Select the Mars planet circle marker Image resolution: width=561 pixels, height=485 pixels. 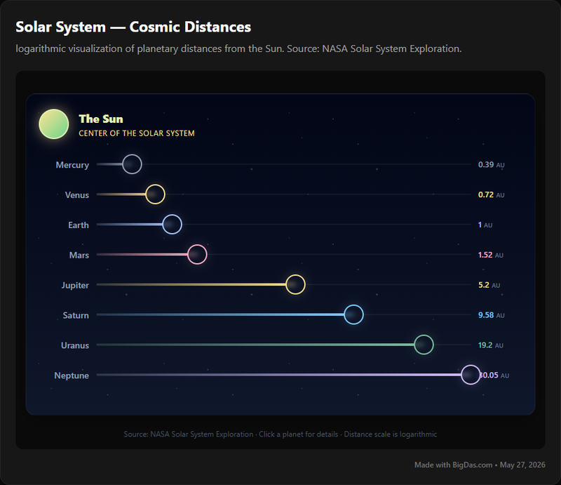tap(197, 254)
